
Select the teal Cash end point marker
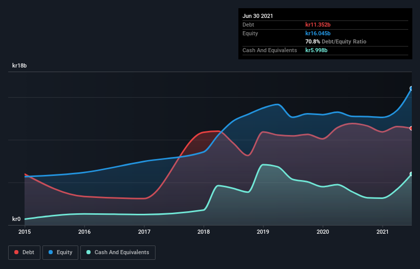click(x=411, y=174)
